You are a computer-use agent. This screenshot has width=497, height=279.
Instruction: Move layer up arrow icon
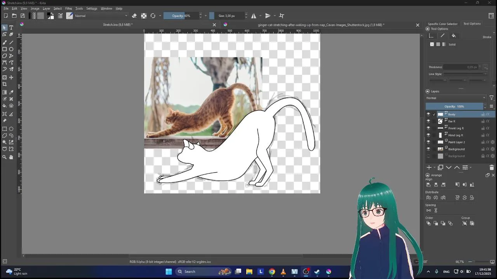(x=457, y=167)
